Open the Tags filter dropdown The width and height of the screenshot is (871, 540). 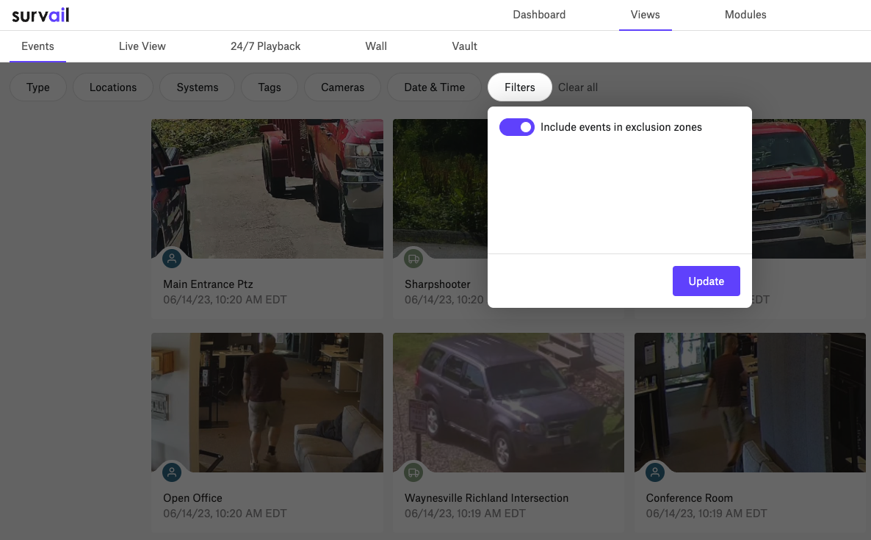270,87
